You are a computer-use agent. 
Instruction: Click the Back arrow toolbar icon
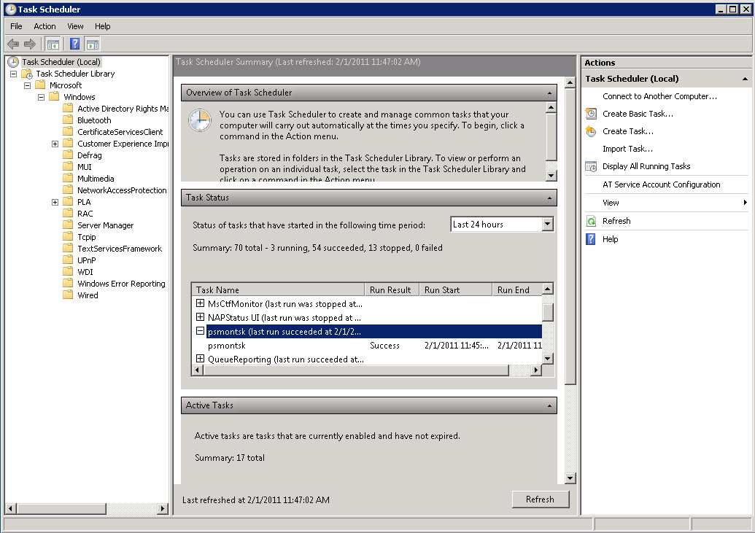coord(13,44)
